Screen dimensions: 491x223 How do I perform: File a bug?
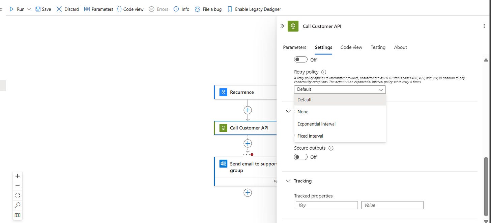click(x=208, y=9)
